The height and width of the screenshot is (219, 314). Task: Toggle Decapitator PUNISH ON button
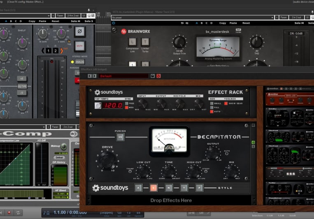[x=120, y=137]
